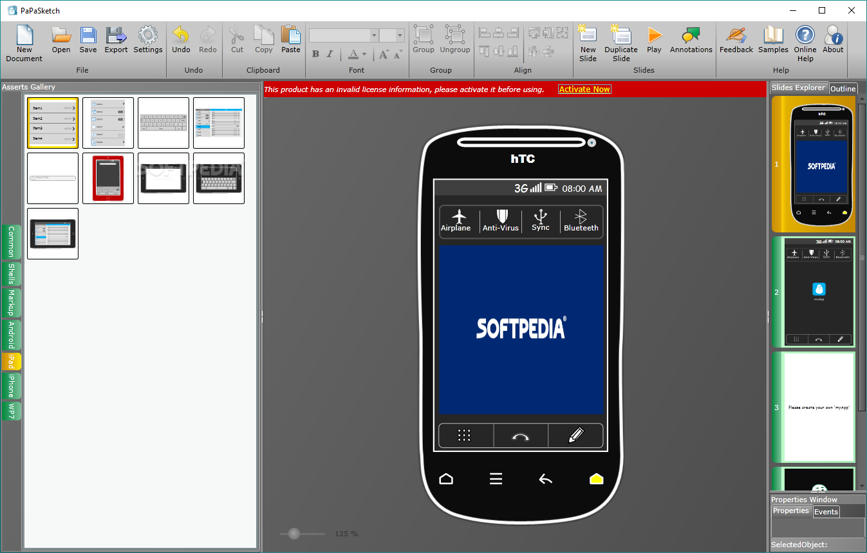The image size is (867, 553).
Task: Apply the font color (A) button
Action: (353, 54)
